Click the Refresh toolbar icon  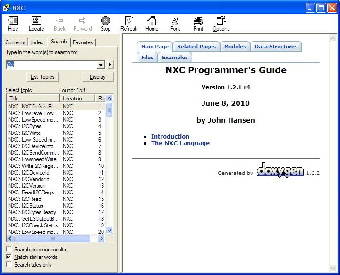pyautogui.click(x=129, y=21)
